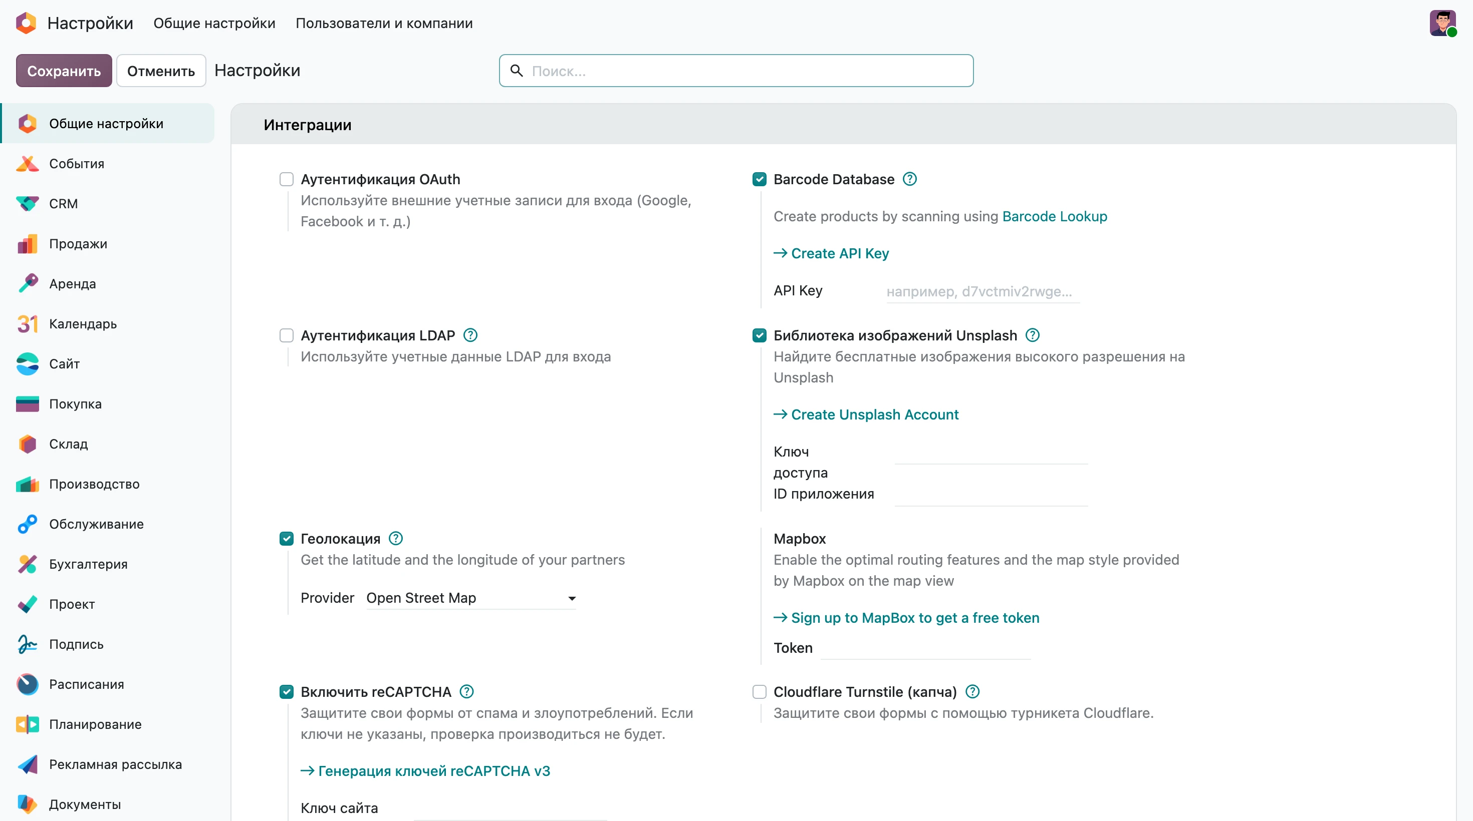The width and height of the screenshot is (1473, 821).
Task: Open the Provider Open Street Map dropdown
Action: coord(471,598)
